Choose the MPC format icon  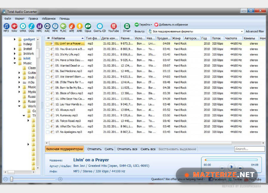(x=39, y=27)
